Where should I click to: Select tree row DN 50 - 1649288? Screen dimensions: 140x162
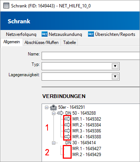[x=81, y=113]
